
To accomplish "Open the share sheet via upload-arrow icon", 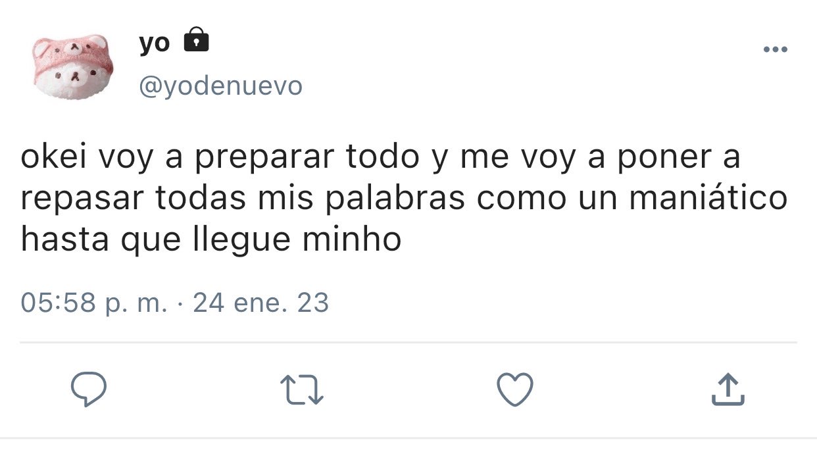I will tap(728, 389).
